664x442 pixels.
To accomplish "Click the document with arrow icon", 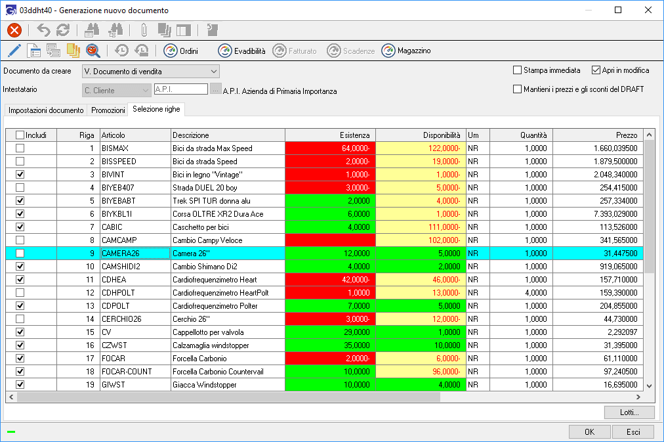I will pos(212,30).
